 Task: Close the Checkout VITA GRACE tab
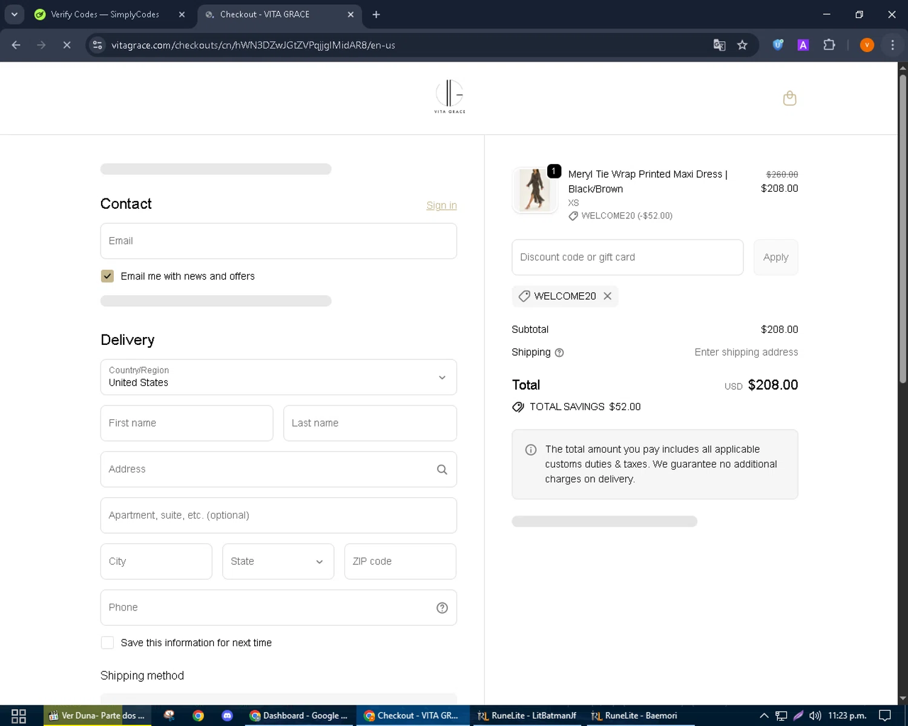point(350,15)
